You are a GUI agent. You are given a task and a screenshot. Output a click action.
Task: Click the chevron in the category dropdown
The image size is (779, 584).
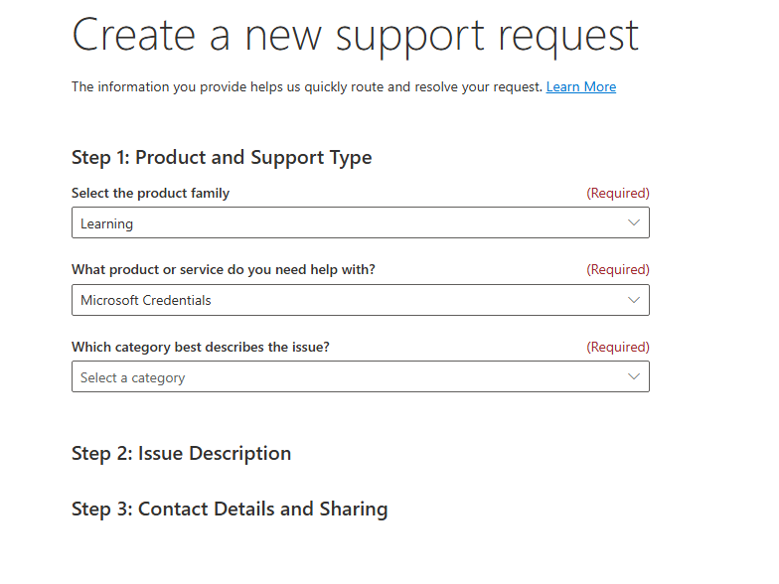click(x=634, y=377)
